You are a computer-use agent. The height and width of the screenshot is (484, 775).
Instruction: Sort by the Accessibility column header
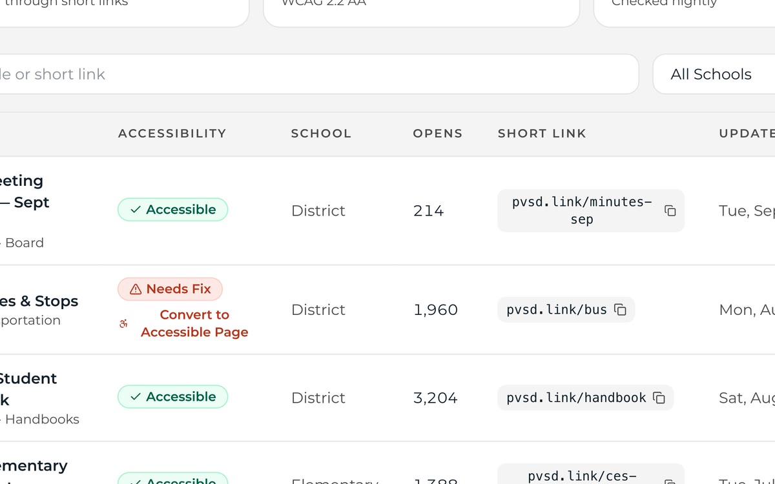click(172, 134)
